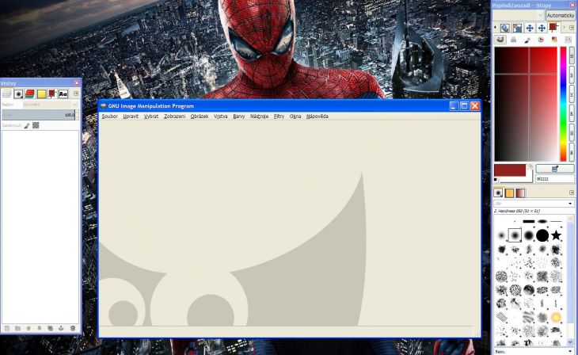Open the Okna menu
The height and width of the screenshot is (355, 578).
[295, 116]
